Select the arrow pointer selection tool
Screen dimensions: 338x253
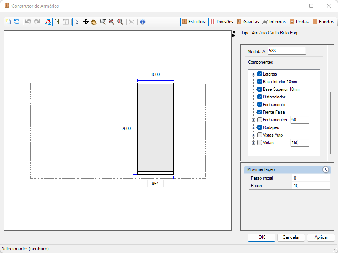point(77,22)
